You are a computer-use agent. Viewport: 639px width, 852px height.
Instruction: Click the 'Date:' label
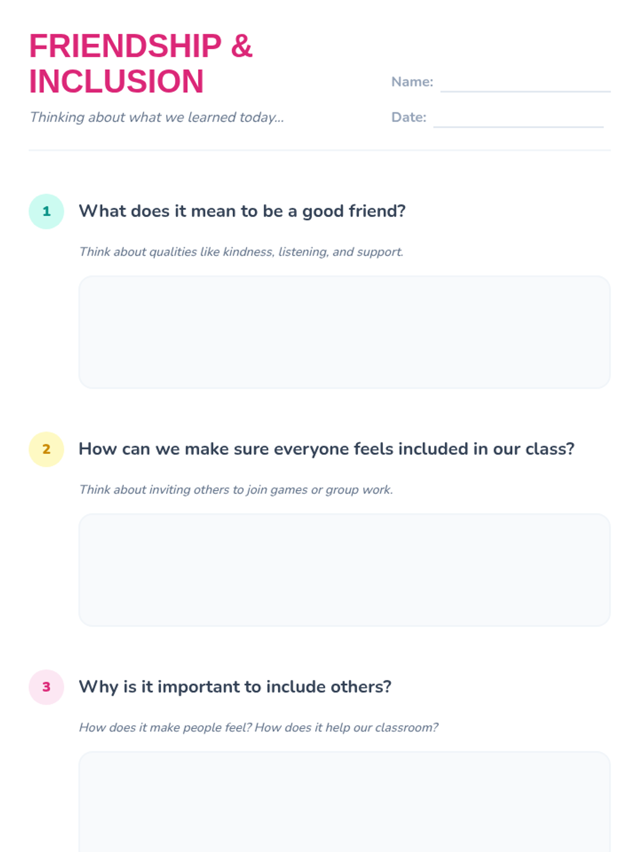coord(408,117)
